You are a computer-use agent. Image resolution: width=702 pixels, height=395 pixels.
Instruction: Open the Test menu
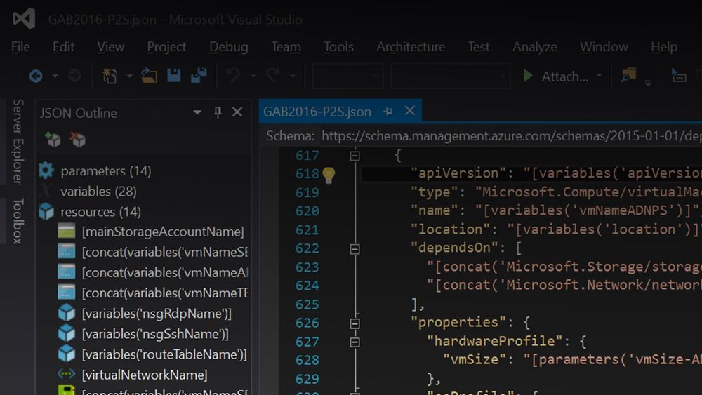point(479,46)
